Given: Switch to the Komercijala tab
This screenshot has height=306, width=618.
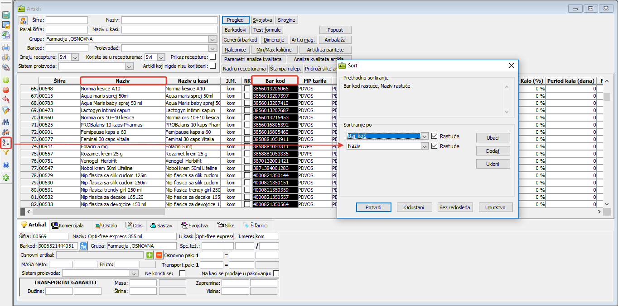Looking at the screenshot, I should coord(68,225).
